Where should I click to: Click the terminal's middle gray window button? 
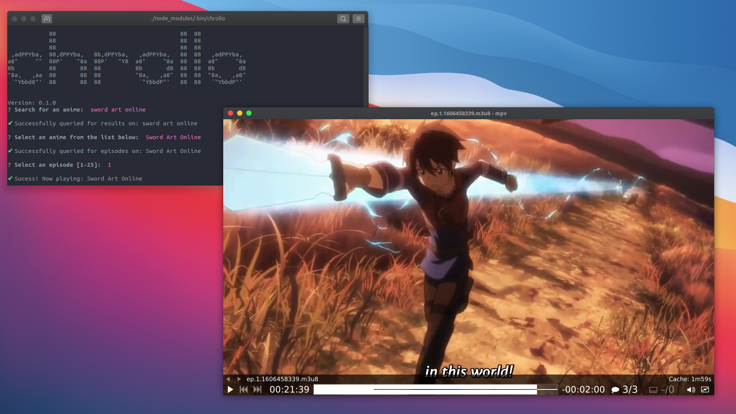[x=24, y=18]
